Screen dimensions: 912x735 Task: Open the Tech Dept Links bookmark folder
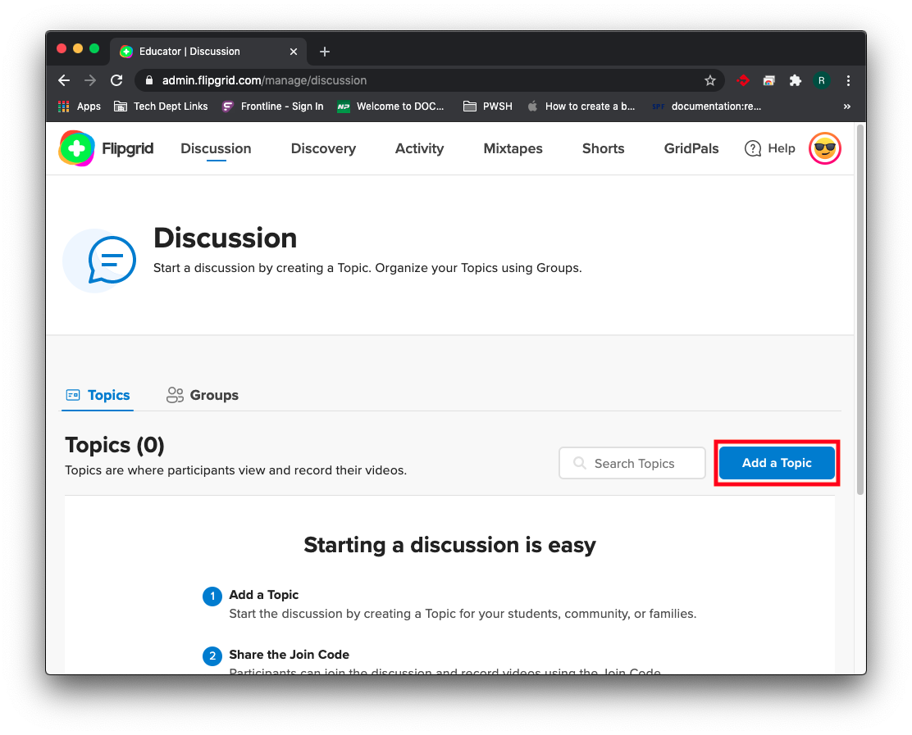[x=161, y=107]
